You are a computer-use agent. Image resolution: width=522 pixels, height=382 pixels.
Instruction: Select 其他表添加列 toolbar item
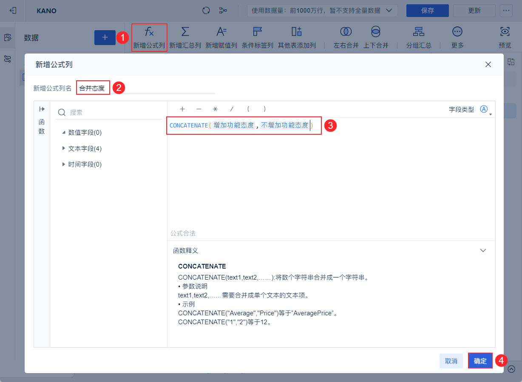[297, 38]
